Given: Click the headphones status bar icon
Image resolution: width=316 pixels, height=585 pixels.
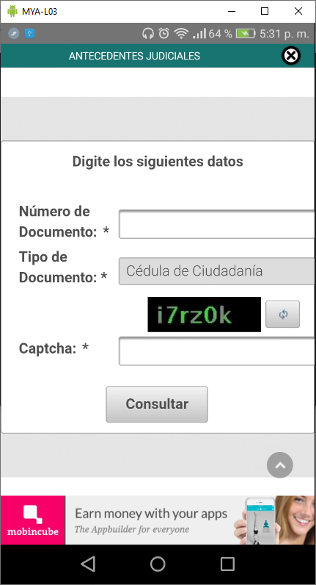Looking at the screenshot, I should (x=148, y=34).
